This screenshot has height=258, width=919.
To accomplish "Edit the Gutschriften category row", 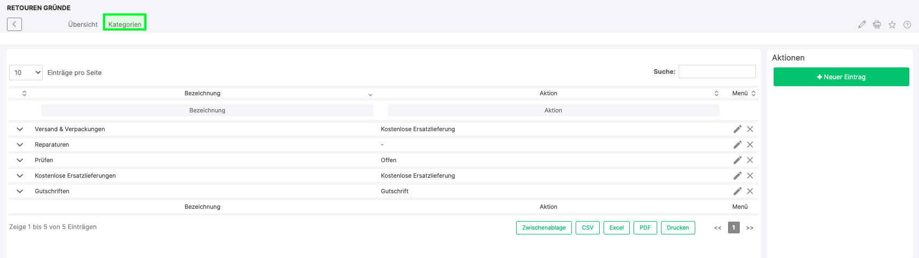I will click(737, 191).
